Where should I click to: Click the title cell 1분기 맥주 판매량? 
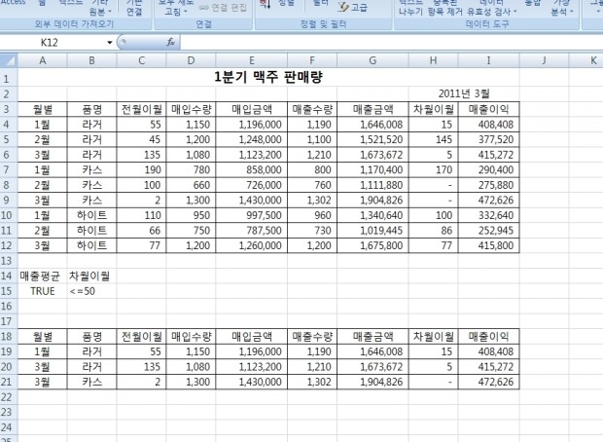click(268, 77)
